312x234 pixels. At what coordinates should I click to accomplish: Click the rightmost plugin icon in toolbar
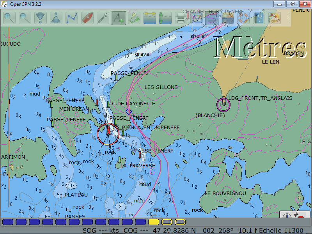point(275,18)
